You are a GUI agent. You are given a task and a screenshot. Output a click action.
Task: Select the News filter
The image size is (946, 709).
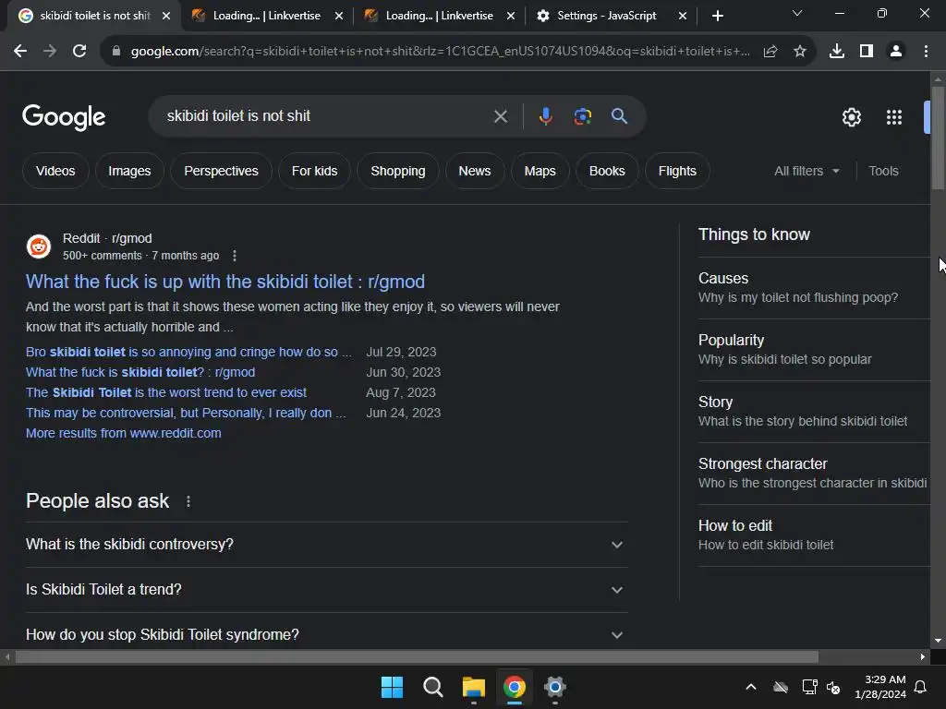pyautogui.click(x=475, y=171)
